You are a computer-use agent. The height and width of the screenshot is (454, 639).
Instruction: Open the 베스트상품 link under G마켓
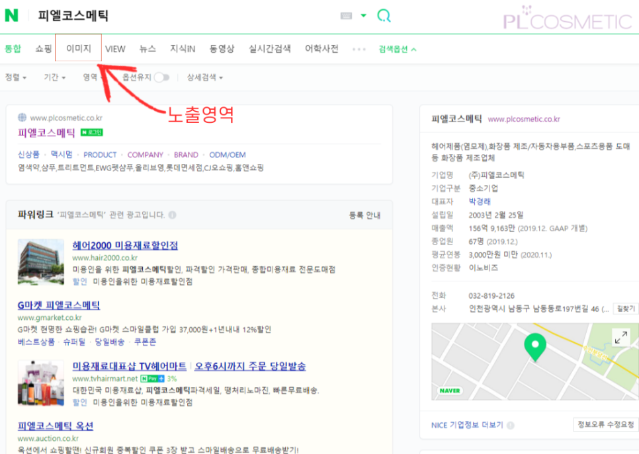pyautogui.click(x=36, y=342)
